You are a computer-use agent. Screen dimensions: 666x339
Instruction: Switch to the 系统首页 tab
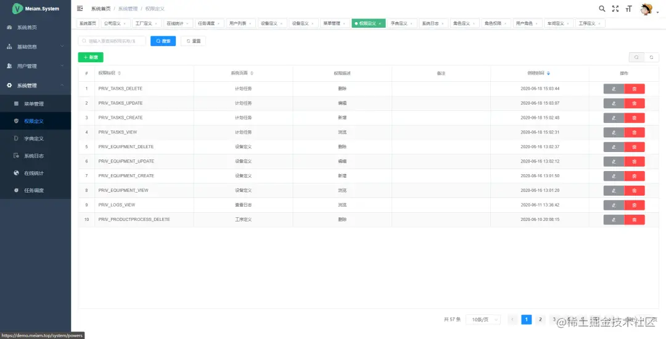coord(88,23)
